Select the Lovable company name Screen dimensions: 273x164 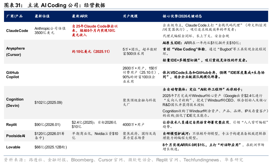[x=13, y=147]
